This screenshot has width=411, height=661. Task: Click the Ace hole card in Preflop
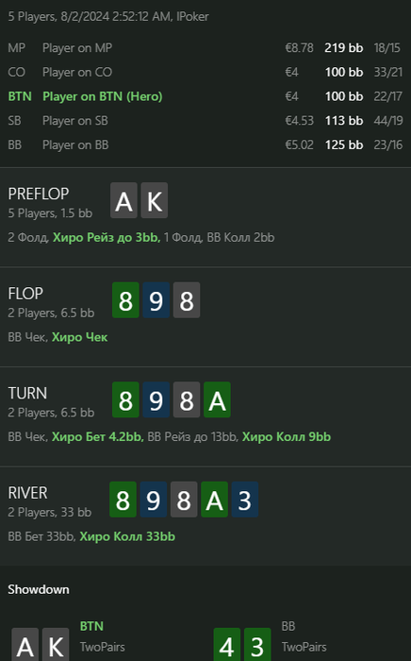click(123, 200)
